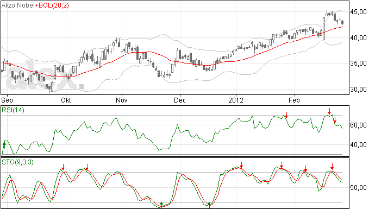Select the 30,00 price axis value
Screen dimensions: 375x210
tap(358, 90)
